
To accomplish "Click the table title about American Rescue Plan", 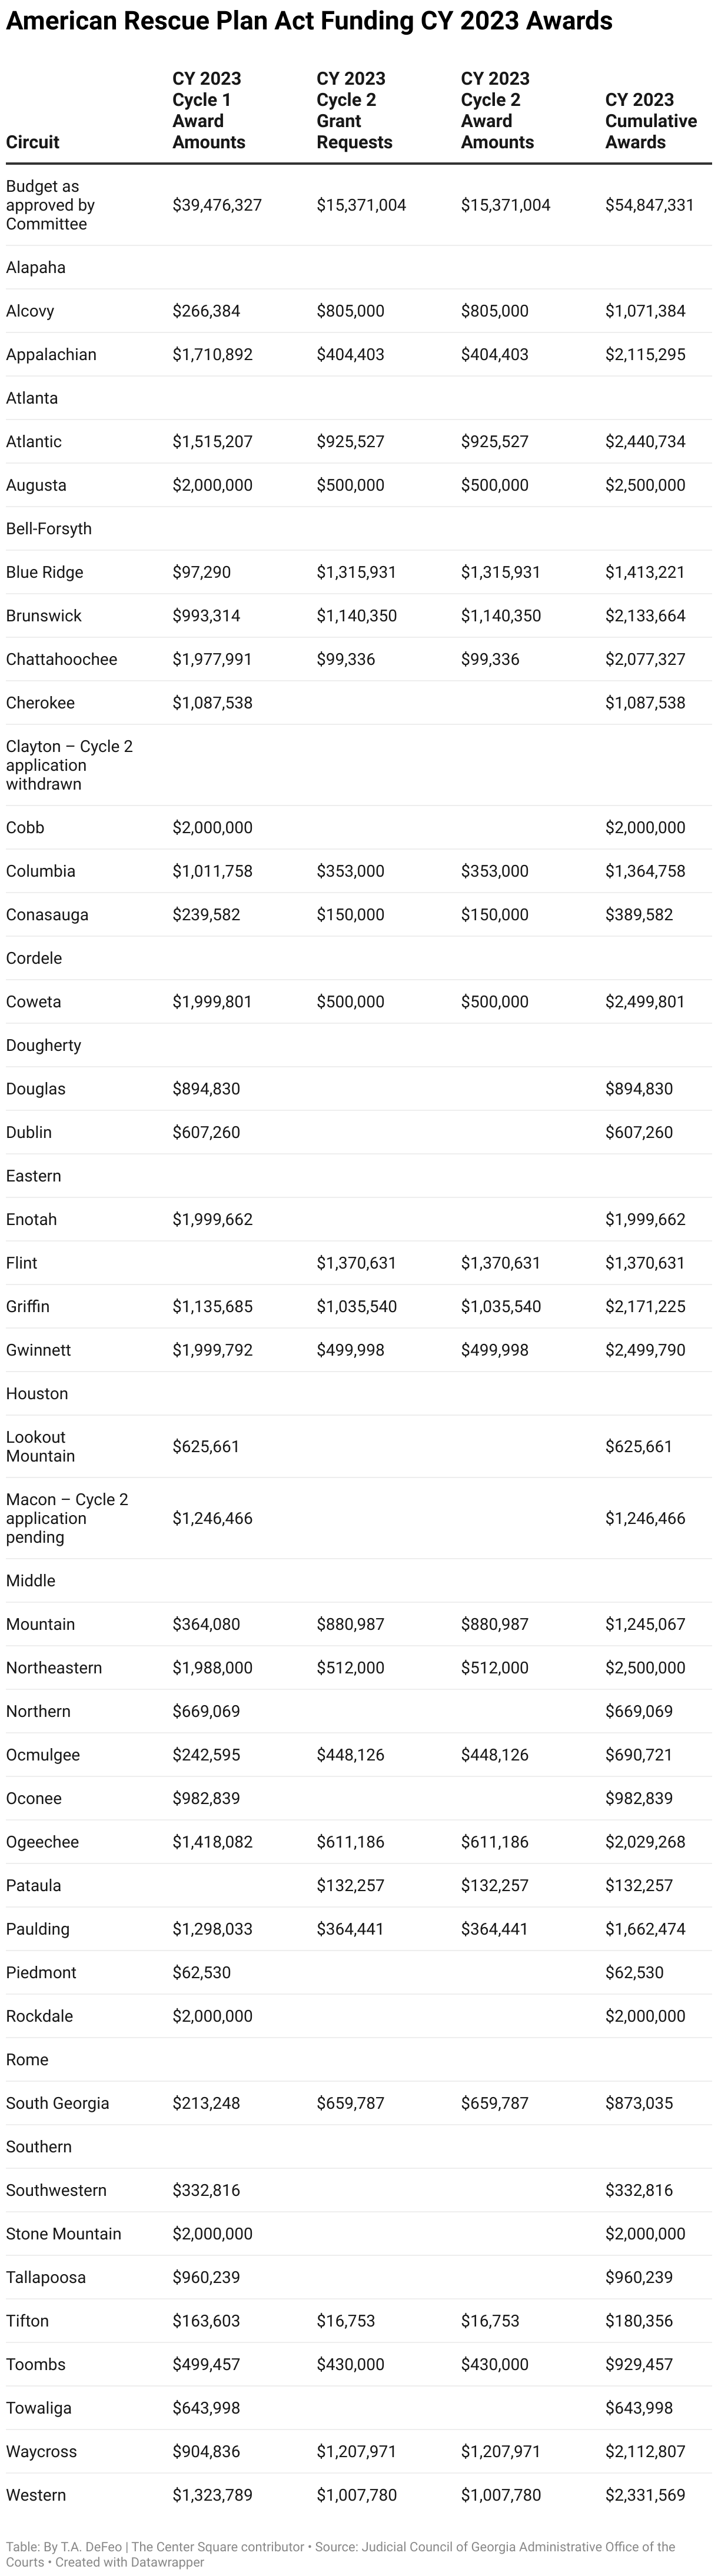I will (309, 20).
